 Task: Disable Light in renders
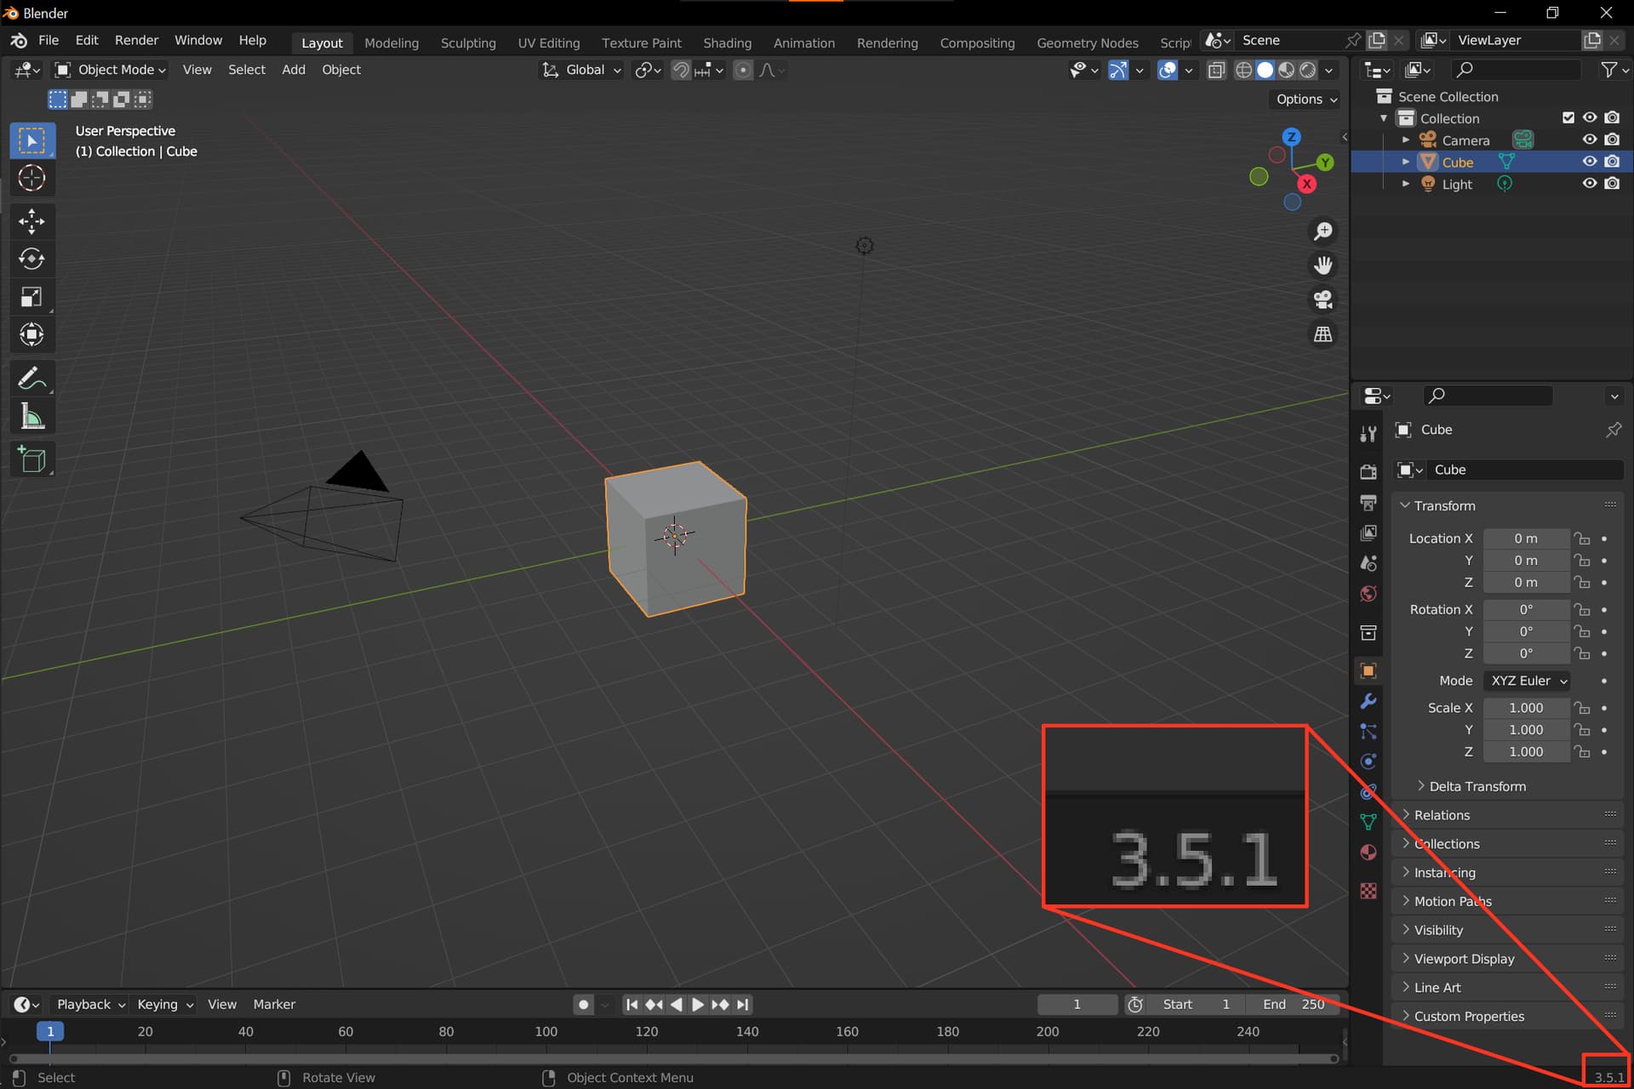tap(1612, 184)
